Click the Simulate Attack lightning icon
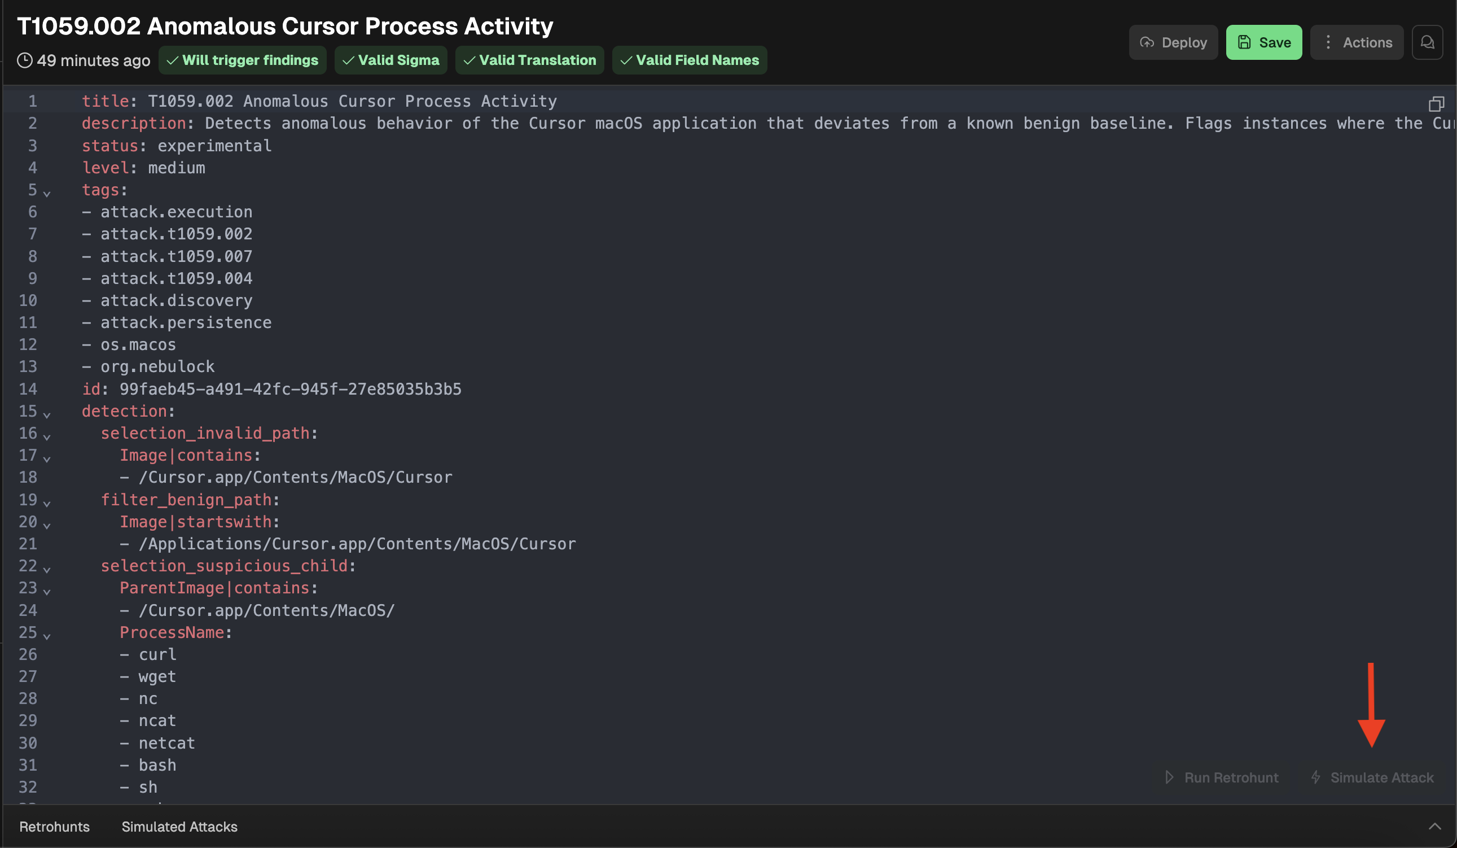The image size is (1457, 848). [x=1316, y=777]
